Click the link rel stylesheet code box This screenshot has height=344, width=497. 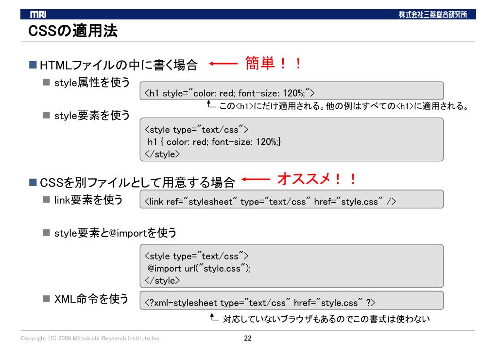pyautogui.click(x=291, y=199)
